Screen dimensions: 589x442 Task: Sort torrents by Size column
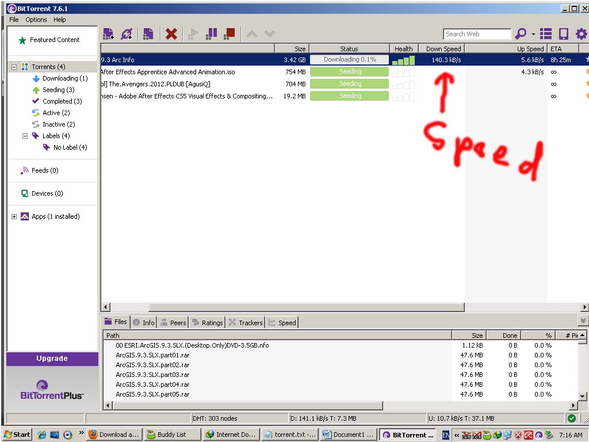click(x=292, y=49)
